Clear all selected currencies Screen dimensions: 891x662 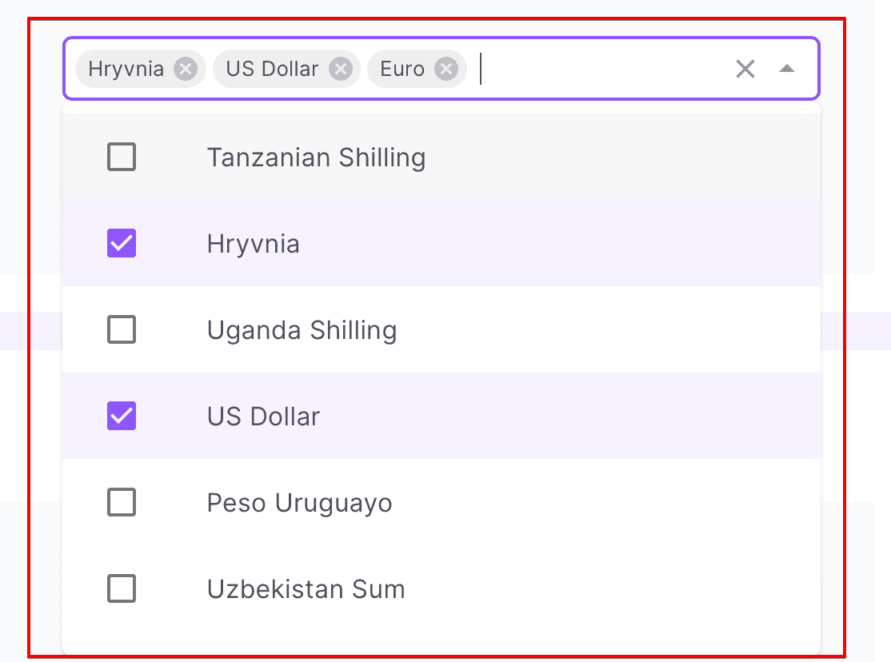click(x=745, y=69)
